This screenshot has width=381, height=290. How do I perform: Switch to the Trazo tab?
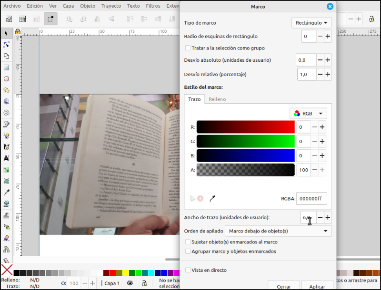tap(194, 99)
